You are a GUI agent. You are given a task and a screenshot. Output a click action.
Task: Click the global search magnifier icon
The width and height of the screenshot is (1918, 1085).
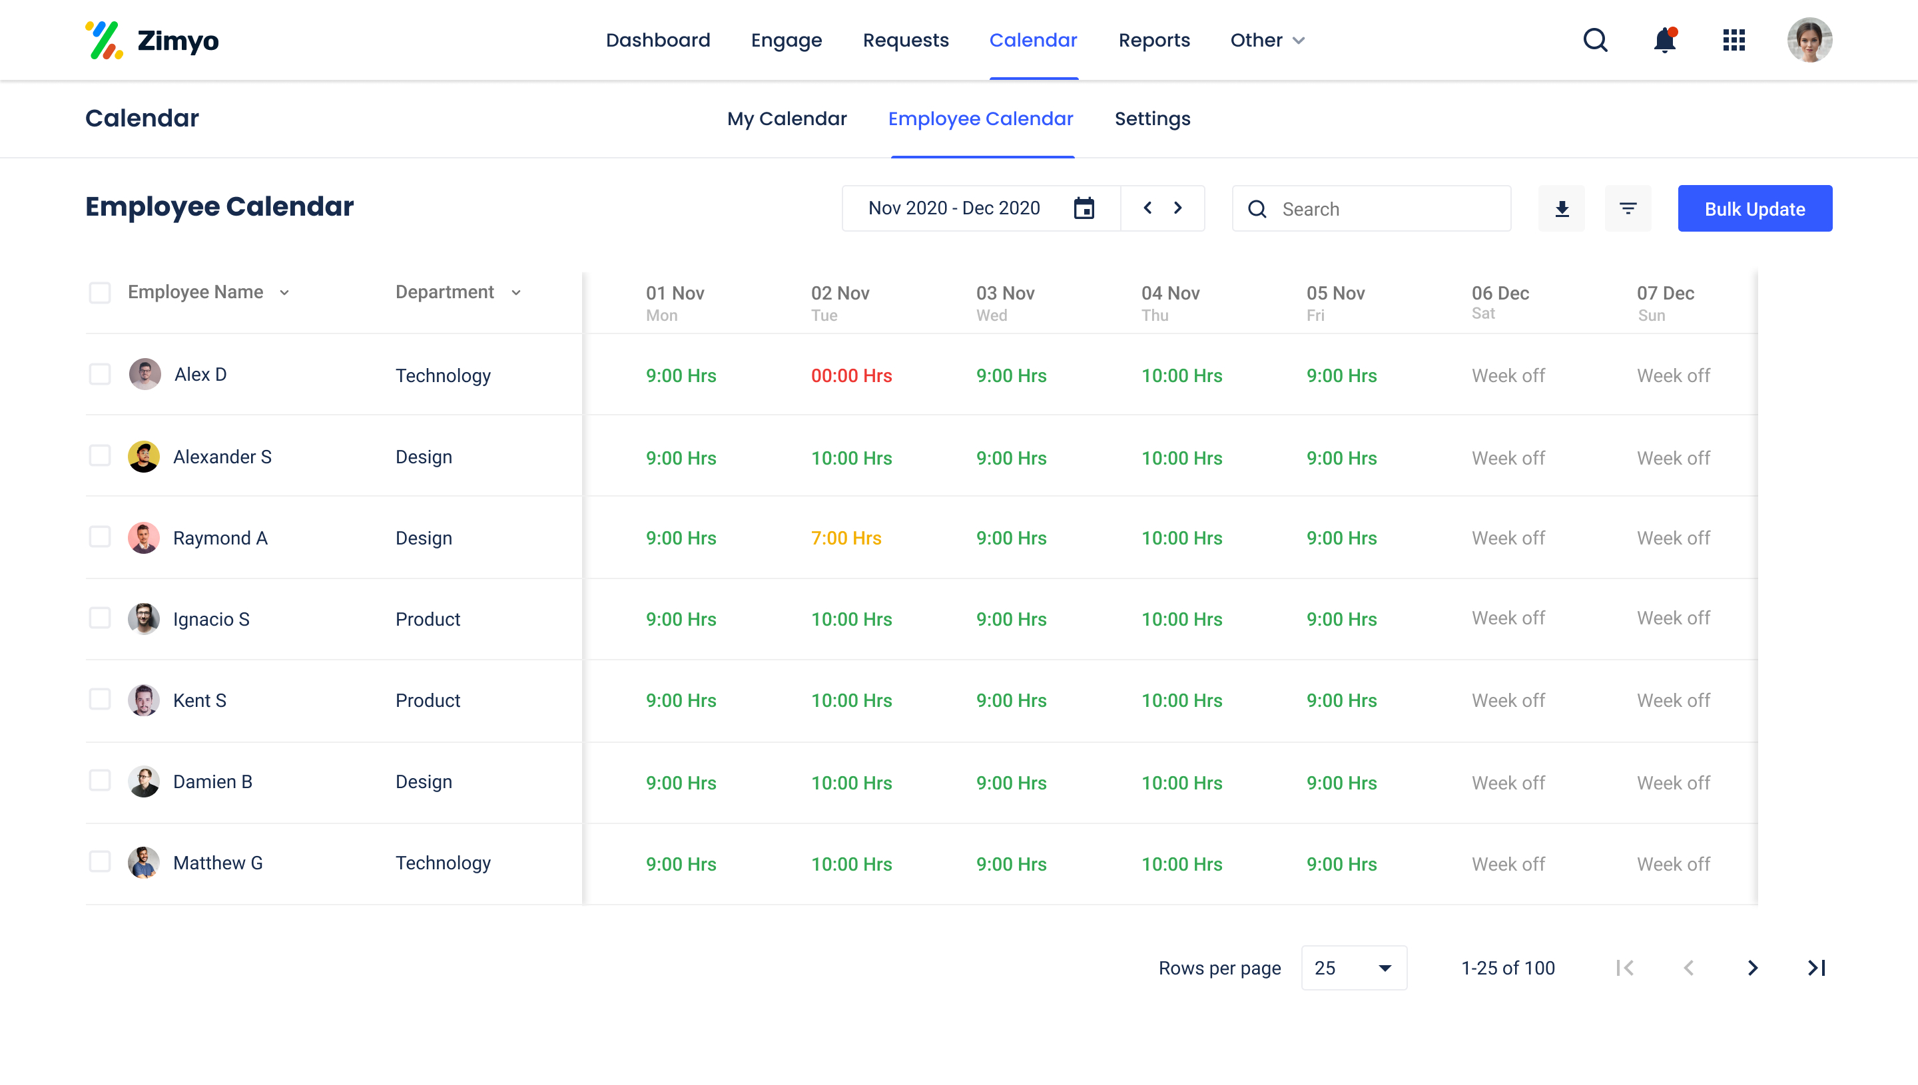(1594, 40)
